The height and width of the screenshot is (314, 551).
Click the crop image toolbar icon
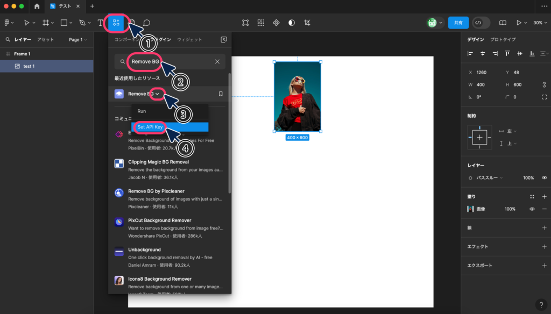pos(307,23)
